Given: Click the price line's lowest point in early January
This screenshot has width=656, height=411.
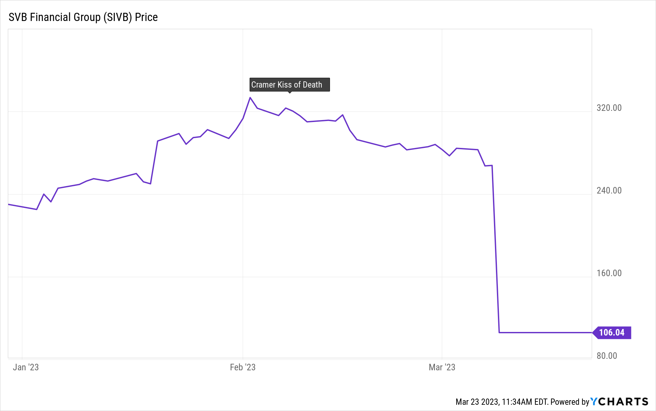Looking at the screenshot, I should click(x=36, y=209).
